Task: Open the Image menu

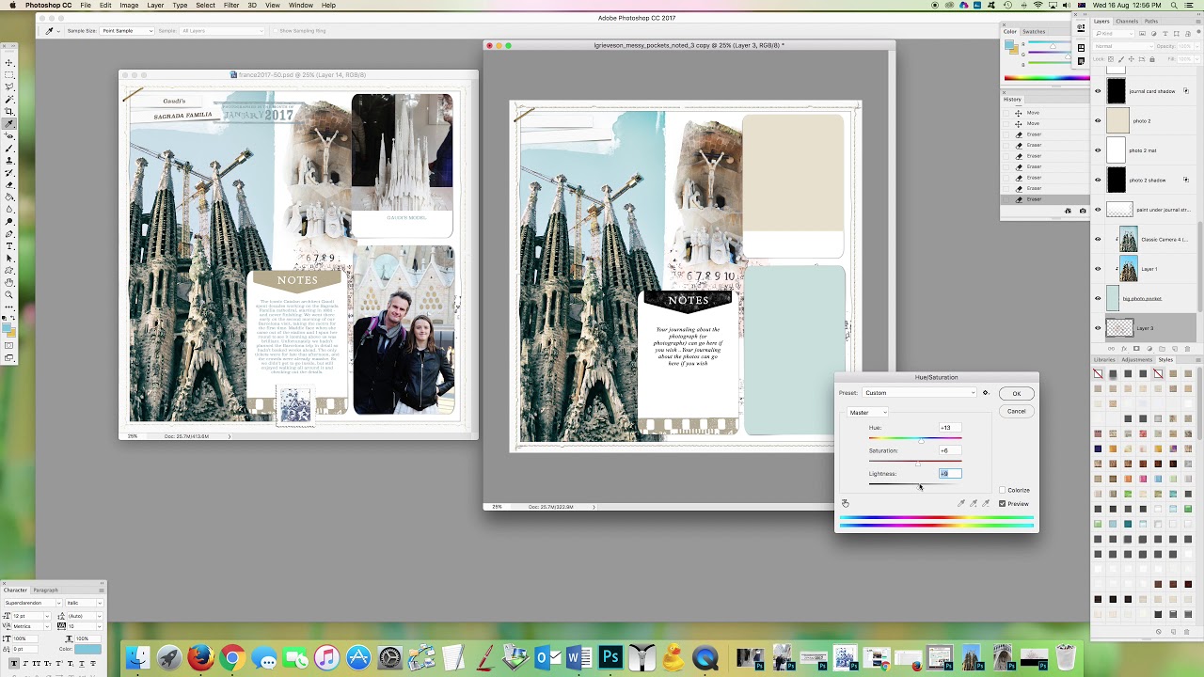Action: 129,6
